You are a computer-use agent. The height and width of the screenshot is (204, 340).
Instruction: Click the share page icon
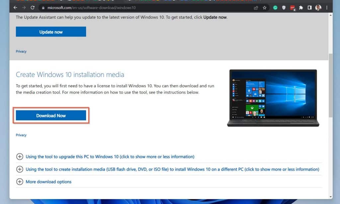click(256, 8)
